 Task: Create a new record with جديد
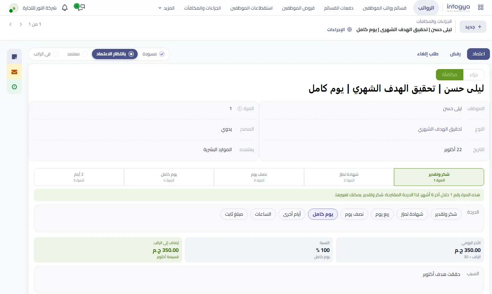(473, 27)
